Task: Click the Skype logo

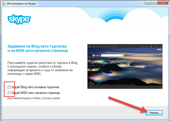Action: [x=19, y=19]
